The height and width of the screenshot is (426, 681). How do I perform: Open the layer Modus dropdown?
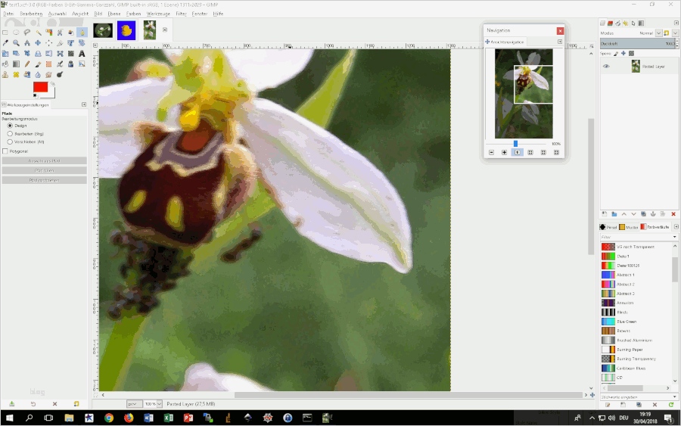658,33
